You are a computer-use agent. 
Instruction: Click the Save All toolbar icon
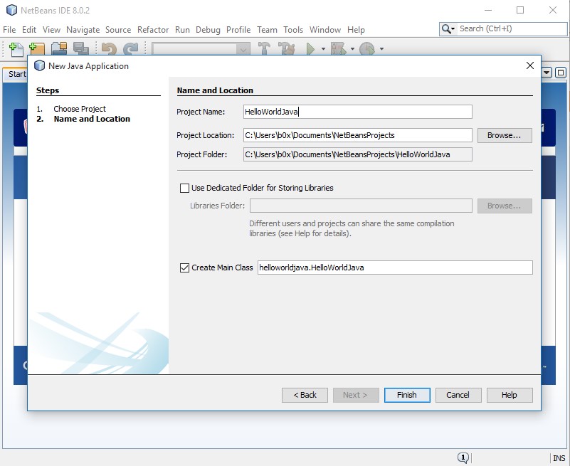[x=80, y=50]
